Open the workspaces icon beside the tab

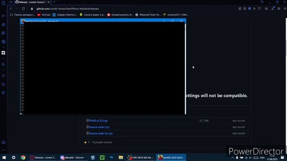point(11,2)
